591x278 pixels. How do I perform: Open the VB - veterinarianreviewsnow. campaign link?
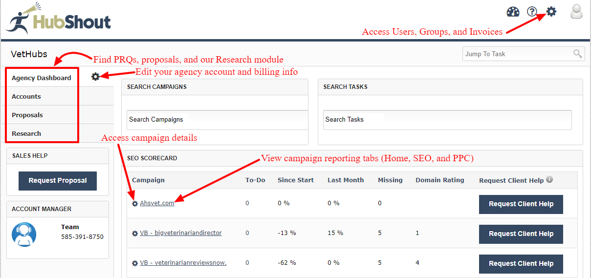tap(183, 263)
